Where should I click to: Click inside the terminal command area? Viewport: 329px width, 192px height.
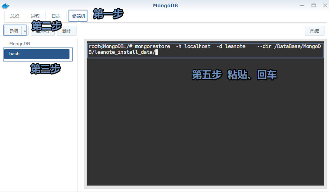point(205,113)
